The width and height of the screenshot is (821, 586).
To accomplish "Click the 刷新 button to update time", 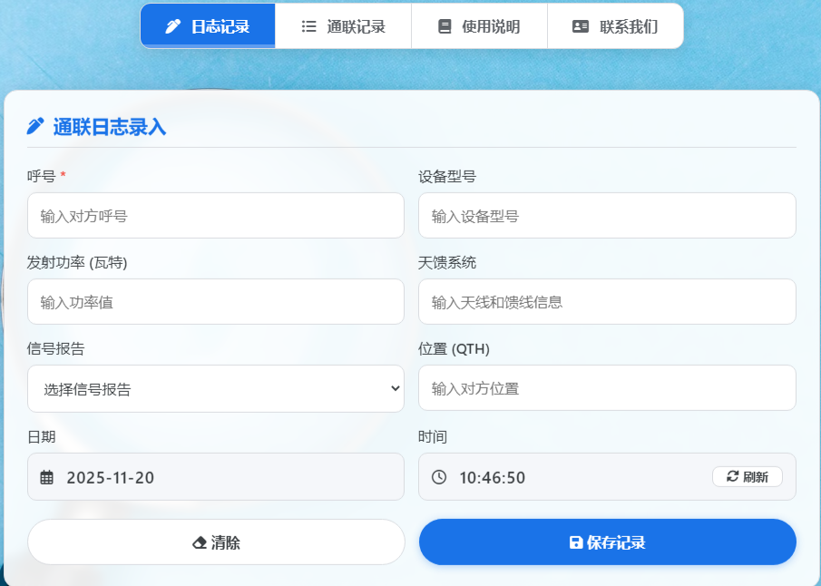I will click(747, 476).
